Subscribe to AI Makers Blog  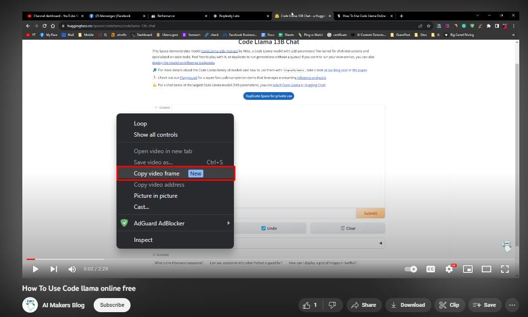pyautogui.click(x=112, y=305)
